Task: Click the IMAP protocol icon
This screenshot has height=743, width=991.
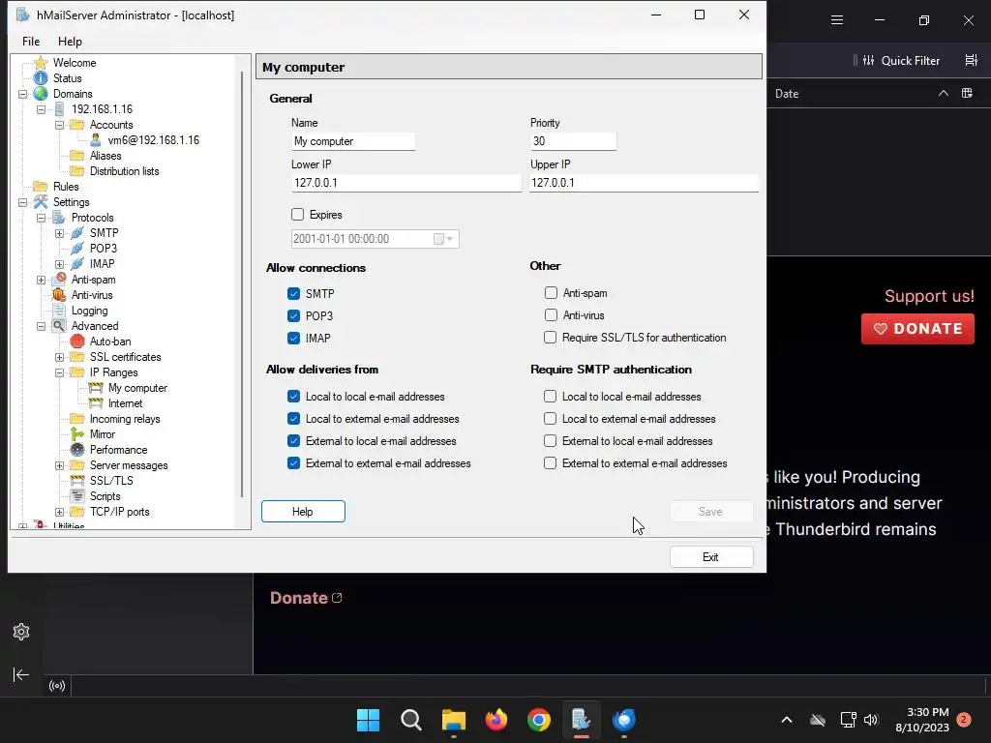Action: click(77, 264)
